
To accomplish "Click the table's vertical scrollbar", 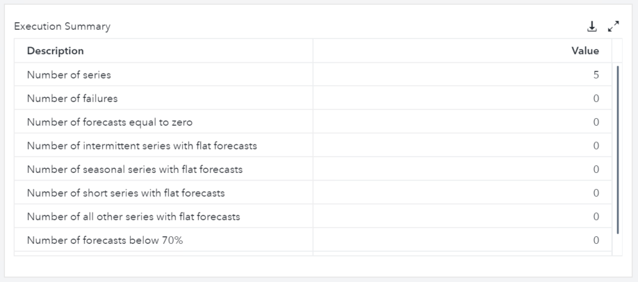I will [617, 149].
